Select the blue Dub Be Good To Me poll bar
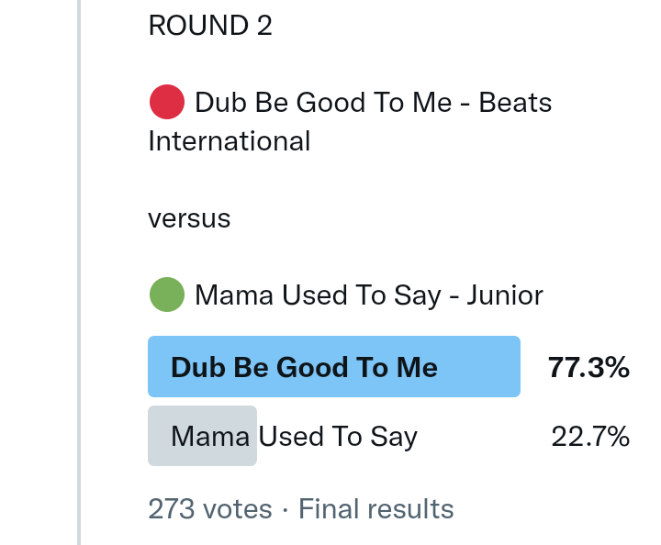This screenshot has width=661, height=545. [x=334, y=367]
